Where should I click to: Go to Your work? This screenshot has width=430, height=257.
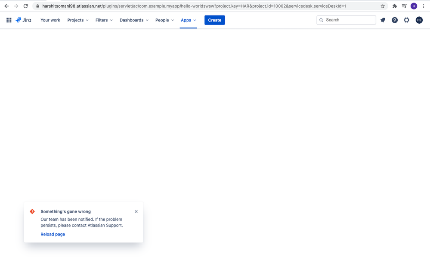(x=50, y=20)
